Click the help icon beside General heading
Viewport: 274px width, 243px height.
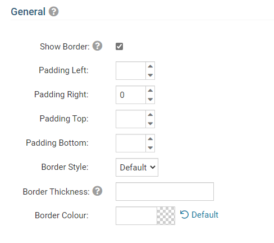pyautogui.click(x=54, y=12)
